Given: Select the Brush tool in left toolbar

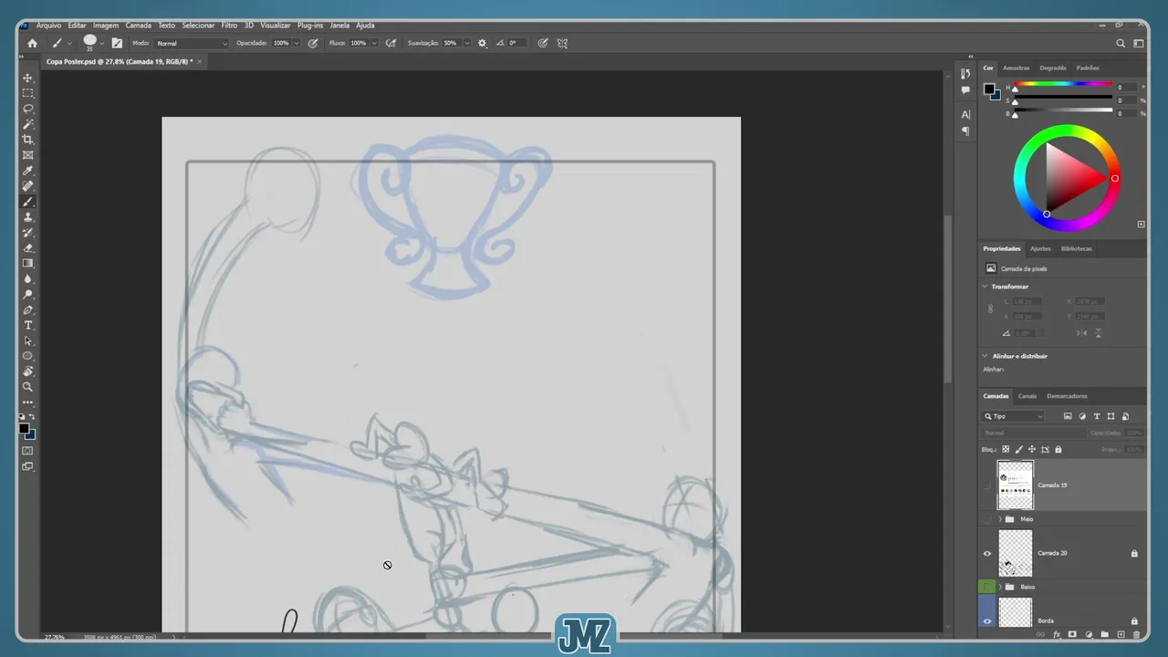Looking at the screenshot, I should 28,202.
